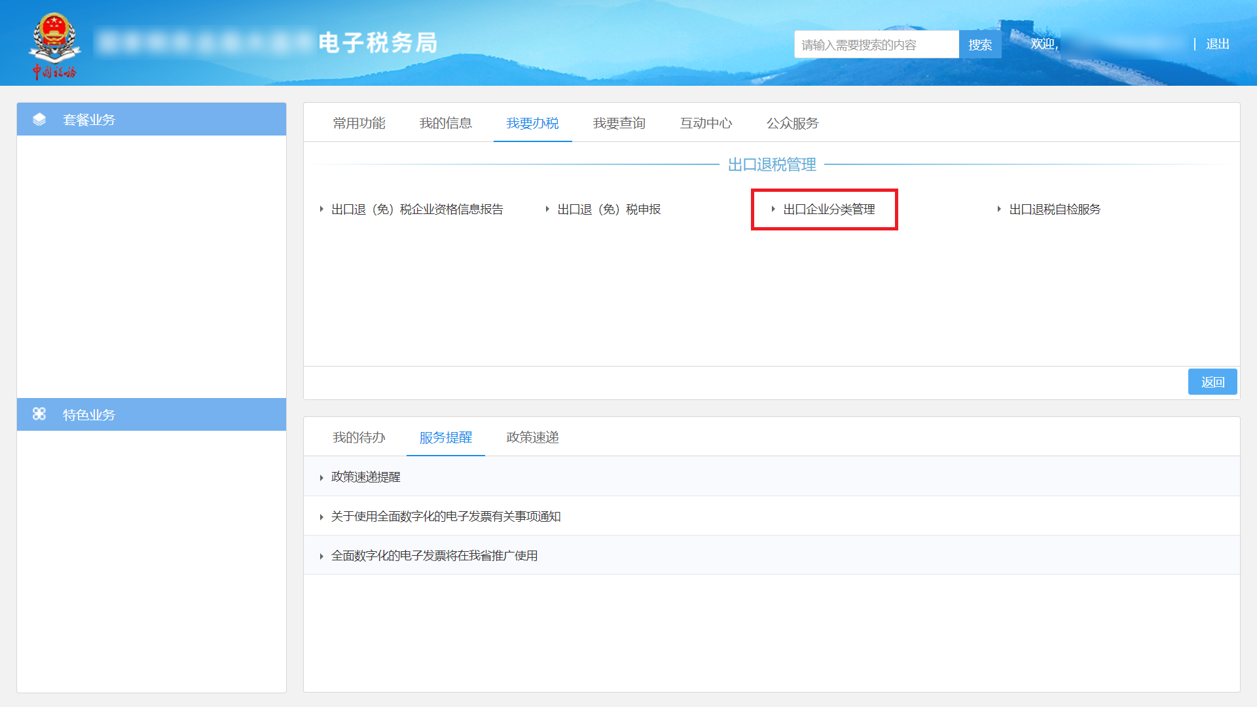The image size is (1257, 707).
Task: 打开红框标注的"出口企业分类管理"
Action: (829, 209)
